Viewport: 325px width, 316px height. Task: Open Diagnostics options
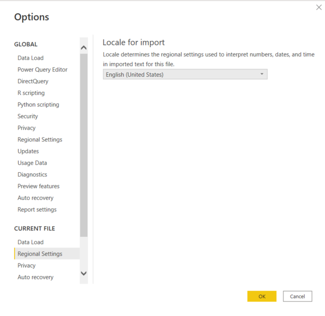[32, 175]
